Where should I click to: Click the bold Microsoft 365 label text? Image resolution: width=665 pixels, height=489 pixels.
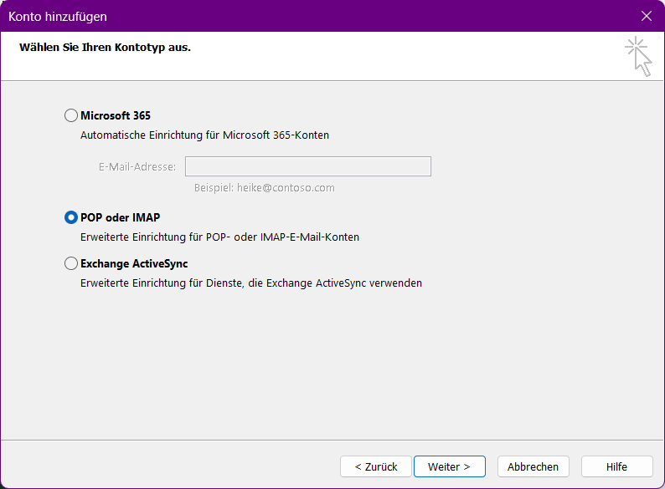pyautogui.click(x=116, y=115)
